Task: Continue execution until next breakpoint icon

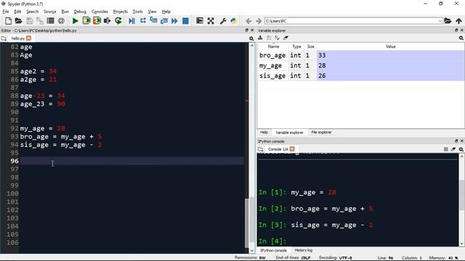Action: click(x=174, y=21)
